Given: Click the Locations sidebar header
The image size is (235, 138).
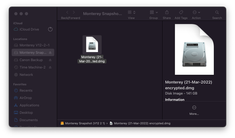Looking at the screenshot, I should [20, 39].
